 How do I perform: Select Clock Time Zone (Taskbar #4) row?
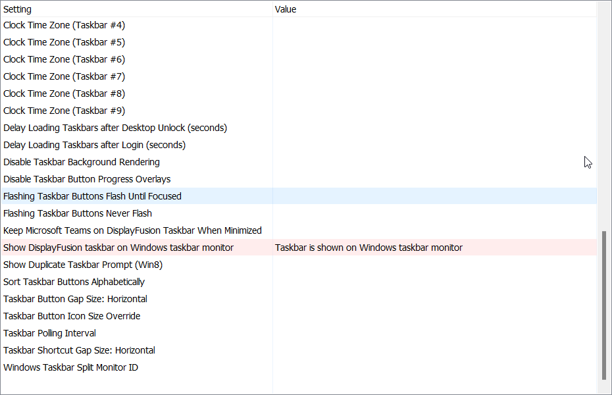coord(64,25)
